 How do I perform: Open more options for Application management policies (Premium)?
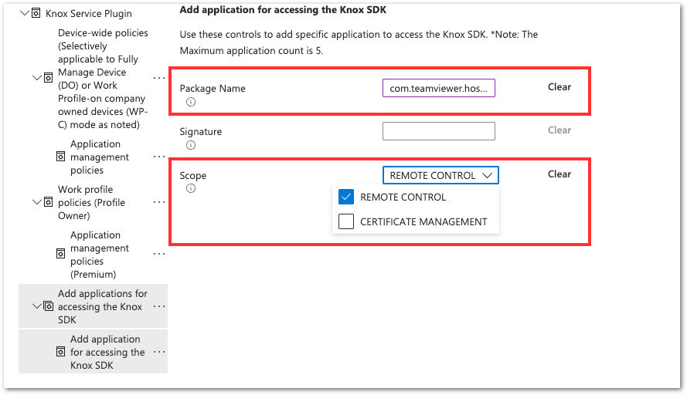(159, 254)
